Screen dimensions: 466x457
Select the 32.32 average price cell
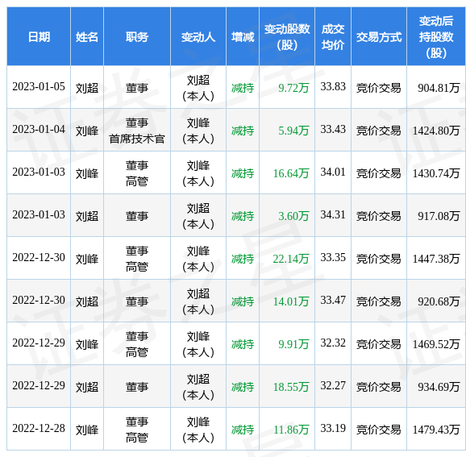pyautogui.click(x=333, y=343)
